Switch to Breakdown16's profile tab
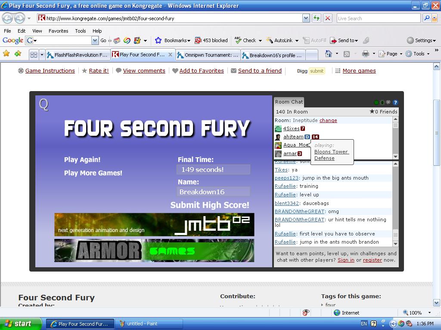Screen dimensions: 441x330 [x=273, y=55]
